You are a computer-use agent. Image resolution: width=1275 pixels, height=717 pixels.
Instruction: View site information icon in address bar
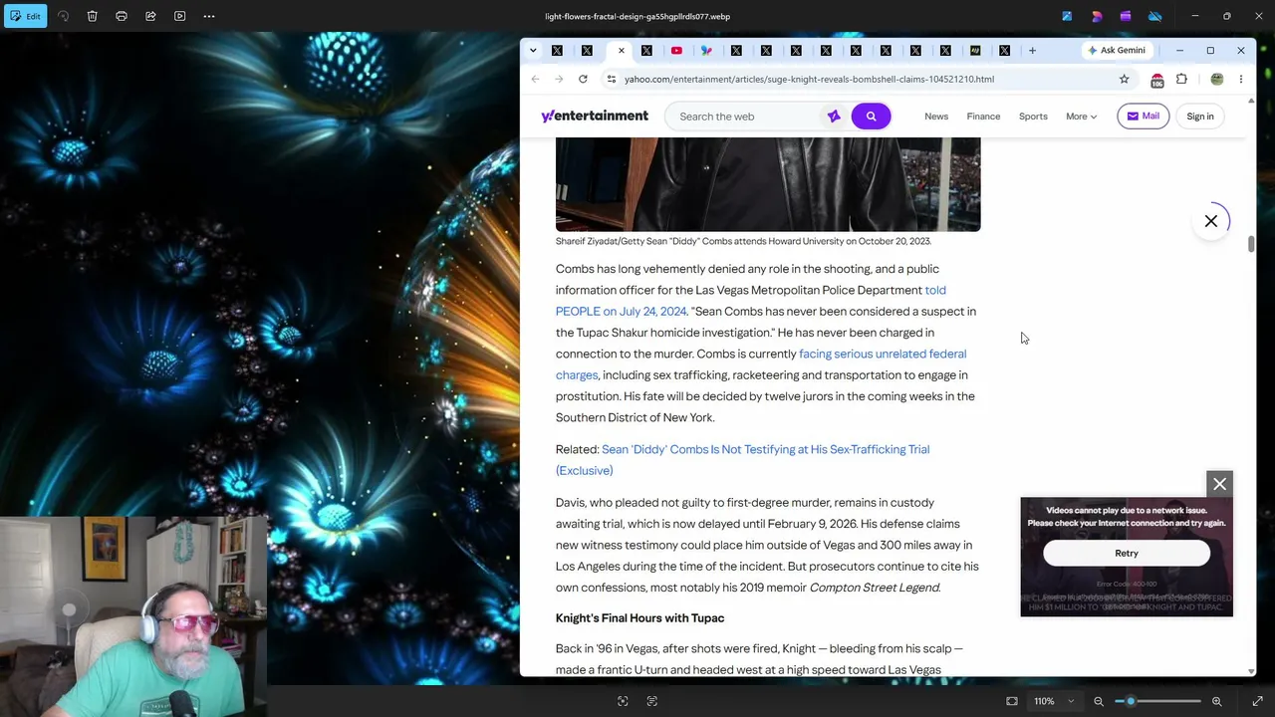tap(612, 79)
